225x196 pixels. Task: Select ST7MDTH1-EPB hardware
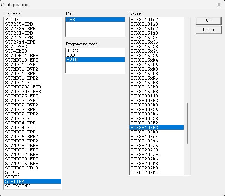pyautogui.click(x=33, y=146)
